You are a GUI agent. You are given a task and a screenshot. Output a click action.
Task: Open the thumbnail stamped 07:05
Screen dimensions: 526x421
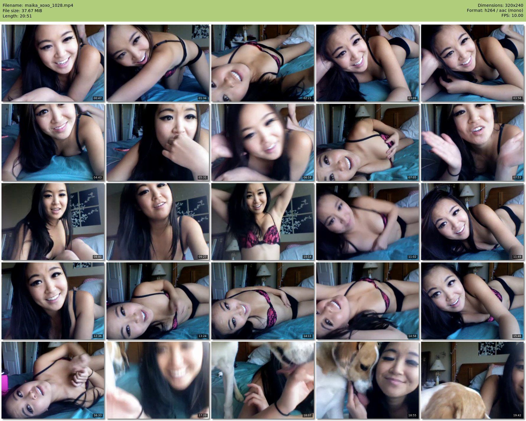(x=368, y=142)
